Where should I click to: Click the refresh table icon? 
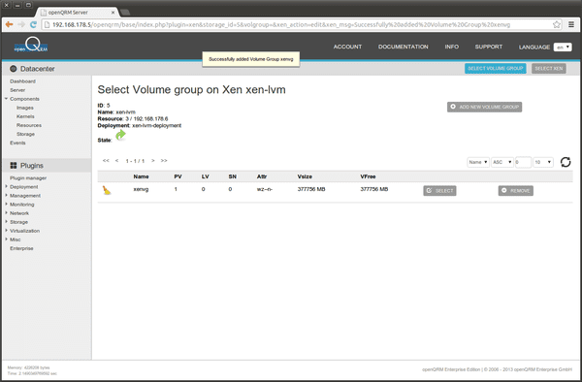click(x=566, y=162)
